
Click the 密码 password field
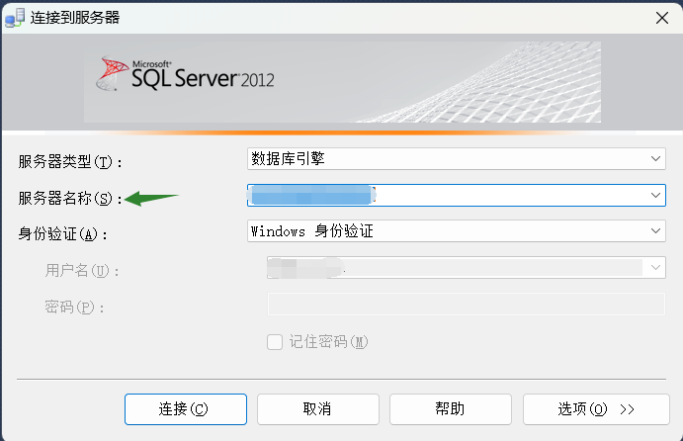[467, 304]
